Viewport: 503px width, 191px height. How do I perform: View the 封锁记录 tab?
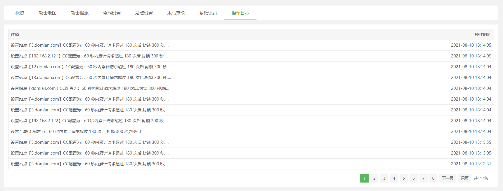point(208,13)
